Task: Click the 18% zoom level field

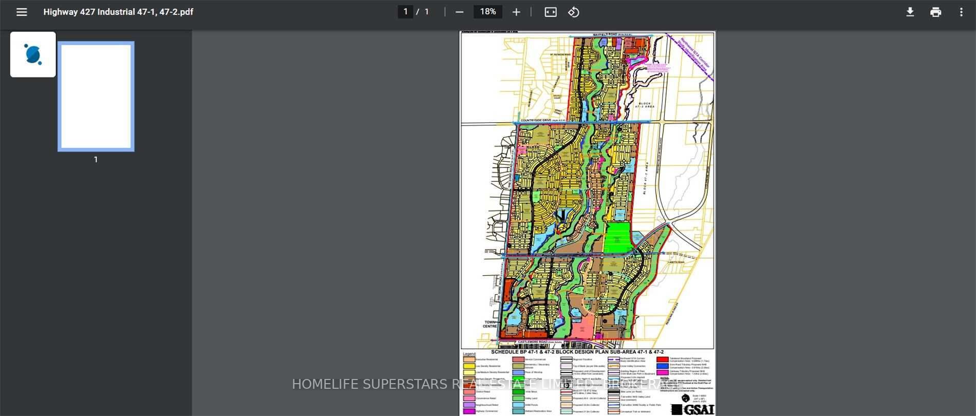Action: [488, 12]
